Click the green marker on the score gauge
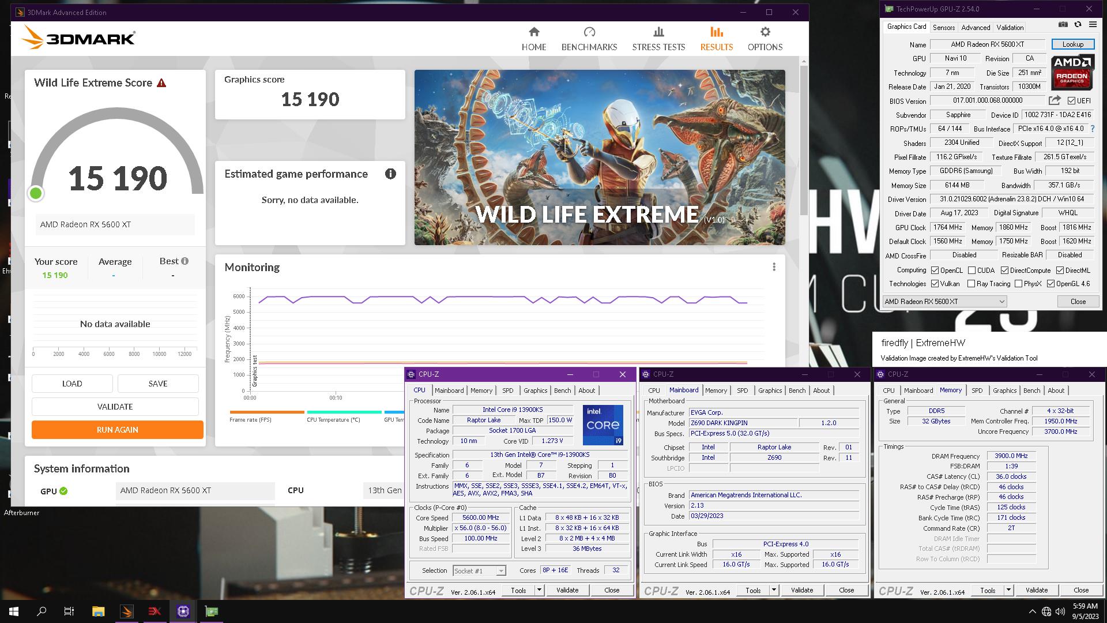 pos(36,193)
